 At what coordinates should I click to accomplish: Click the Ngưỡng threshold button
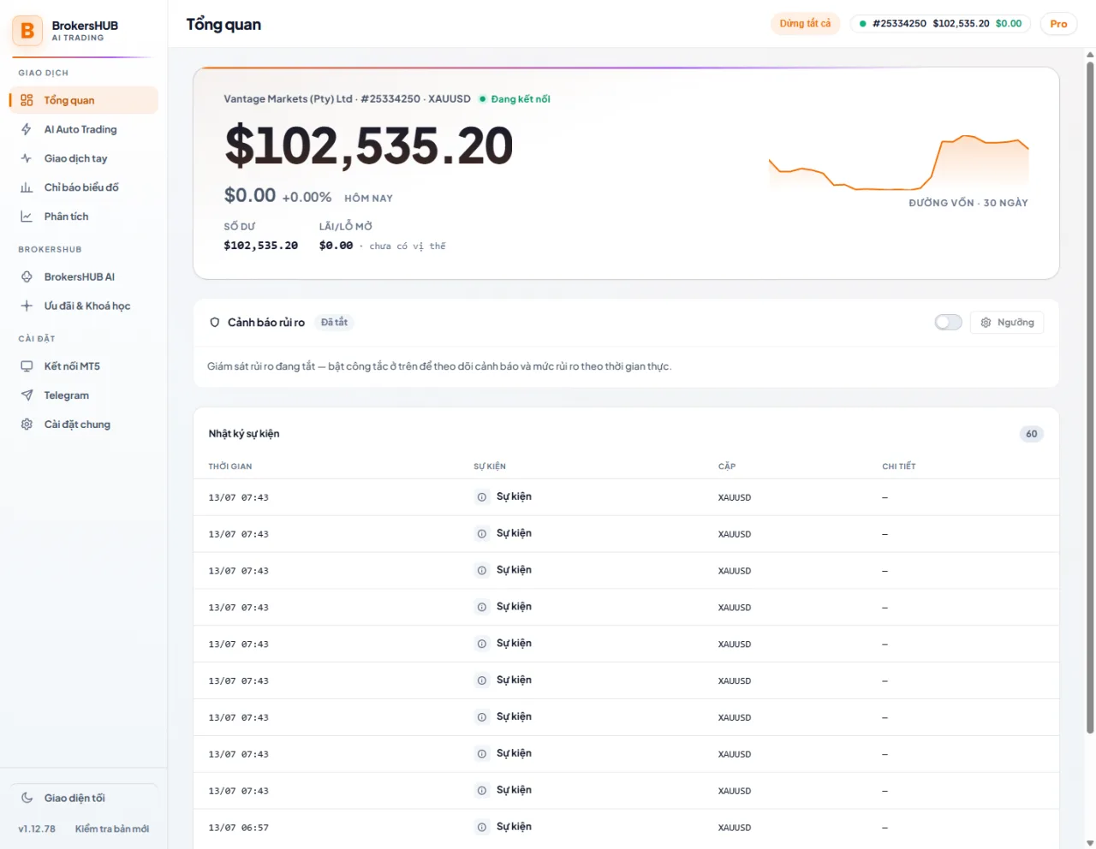pyautogui.click(x=1007, y=323)
